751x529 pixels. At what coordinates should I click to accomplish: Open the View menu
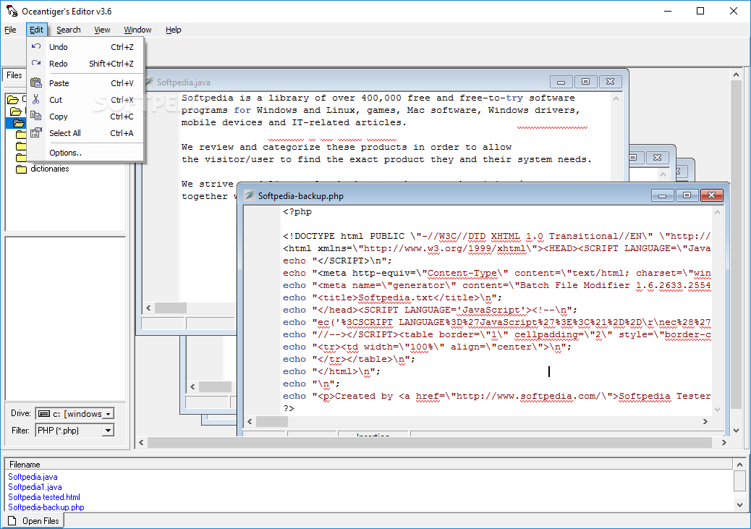(x=102, y=30)
